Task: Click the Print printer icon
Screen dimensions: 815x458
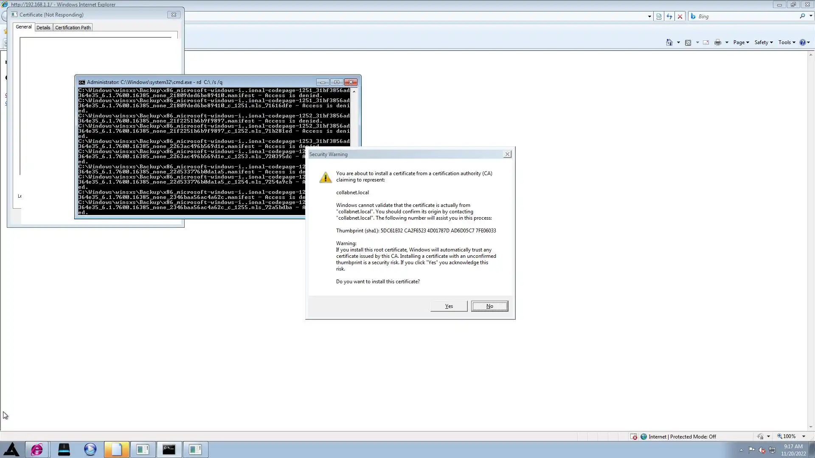Action: [x=718, y=42]
